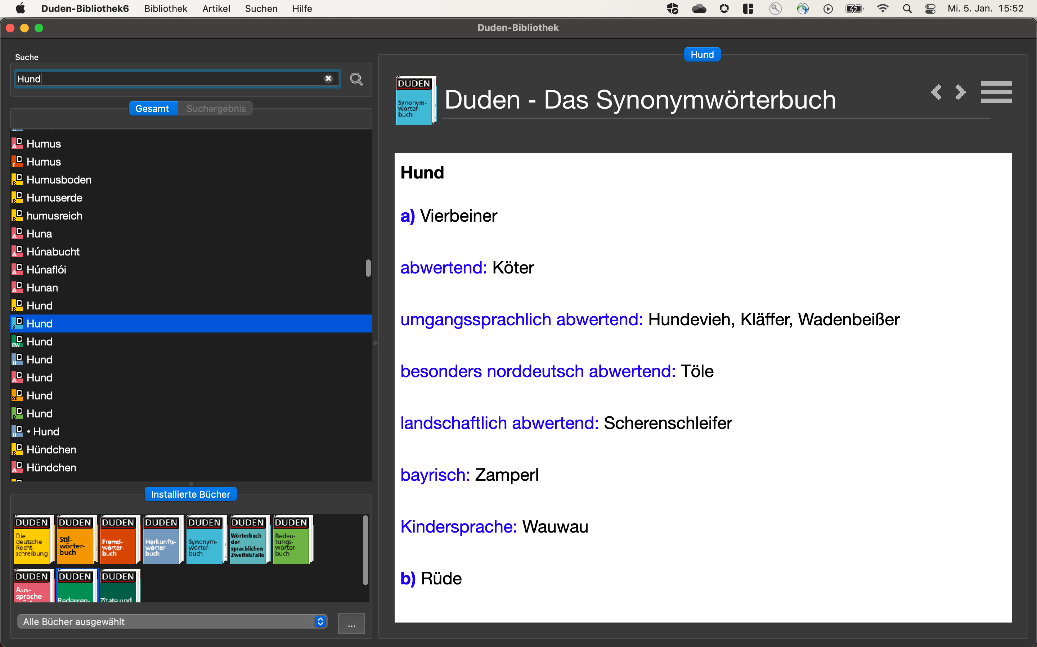Switch to Gesamt view

152,109
